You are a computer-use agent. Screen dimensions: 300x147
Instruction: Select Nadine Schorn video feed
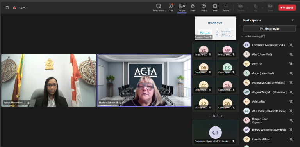click(144, 80)
